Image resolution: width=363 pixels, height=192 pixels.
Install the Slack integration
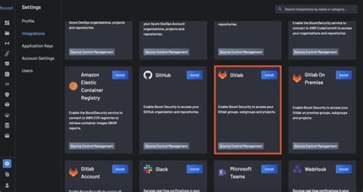195,169
